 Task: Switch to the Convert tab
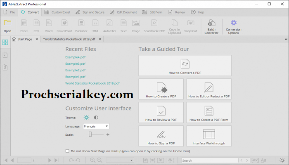30,12
